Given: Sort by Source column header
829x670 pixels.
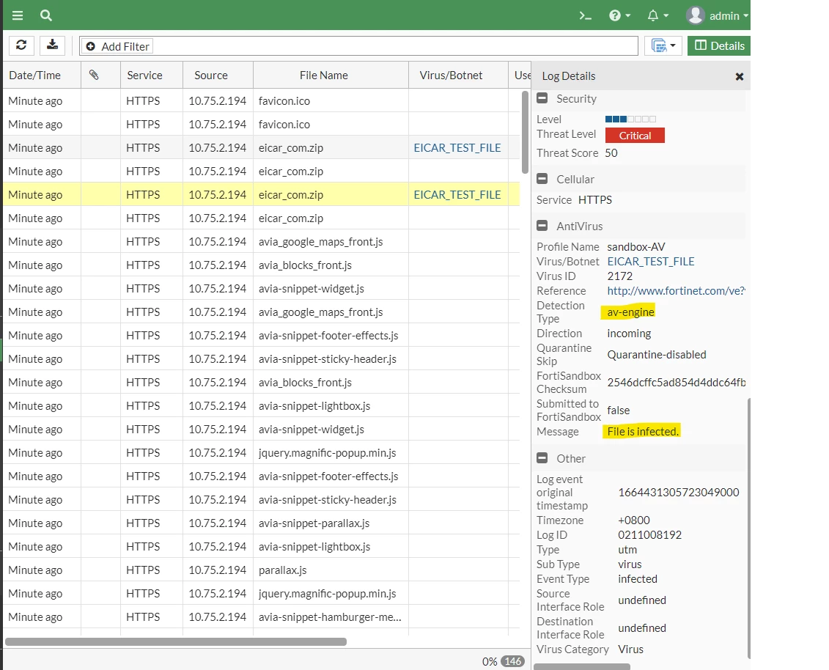Looking at the screenshot, I should click(x=218, y=75).
